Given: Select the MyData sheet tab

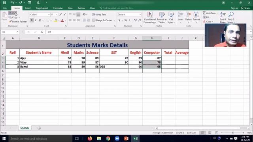Looking at the screenshot, I should [25, 128].
